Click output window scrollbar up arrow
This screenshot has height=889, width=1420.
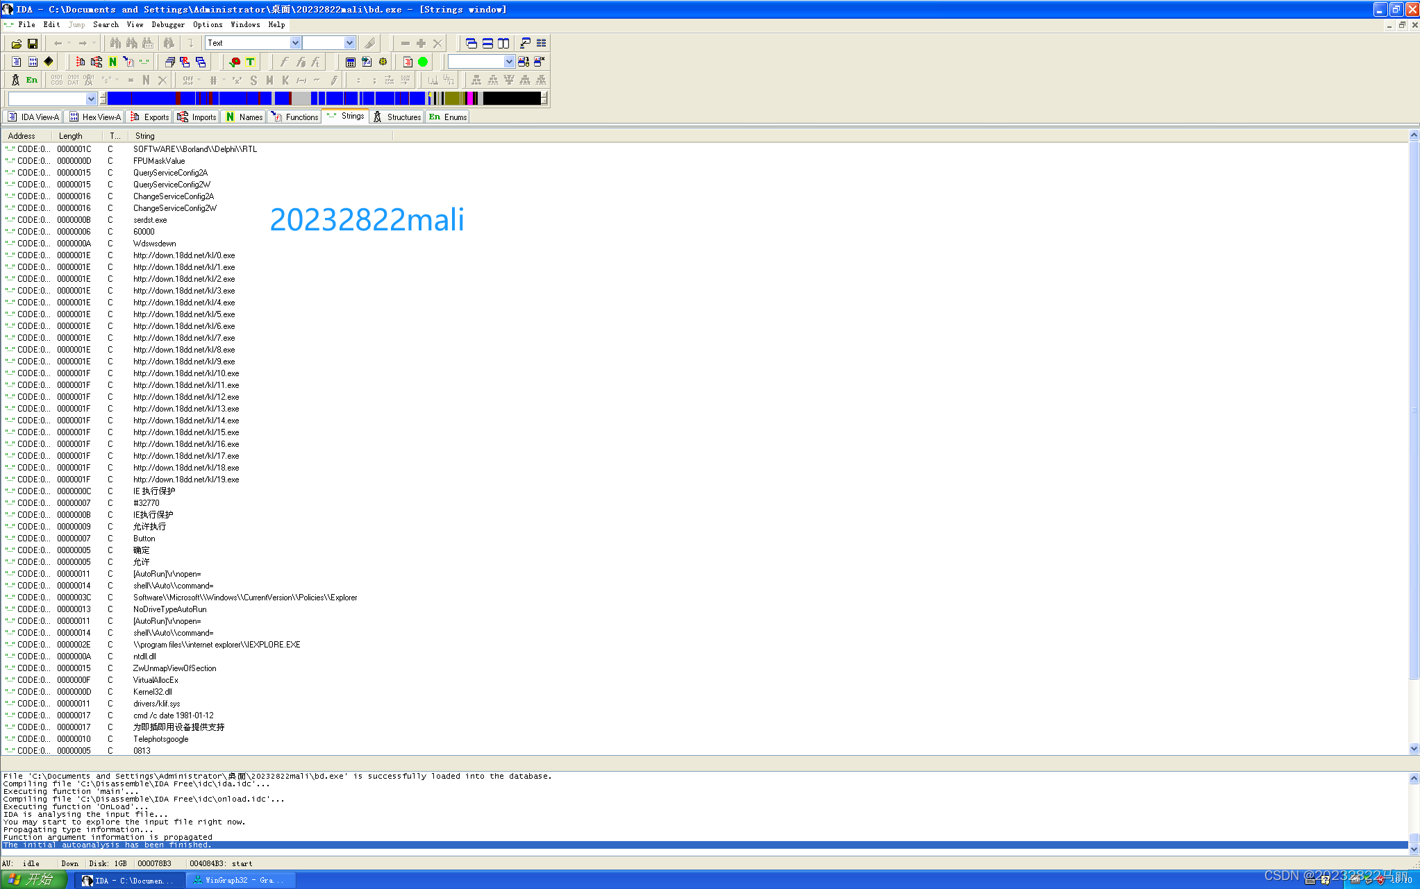pos(1414,778)
